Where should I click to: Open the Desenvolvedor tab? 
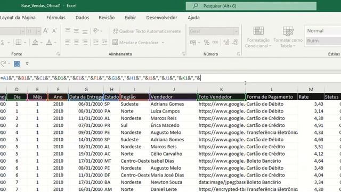(161, 18)
